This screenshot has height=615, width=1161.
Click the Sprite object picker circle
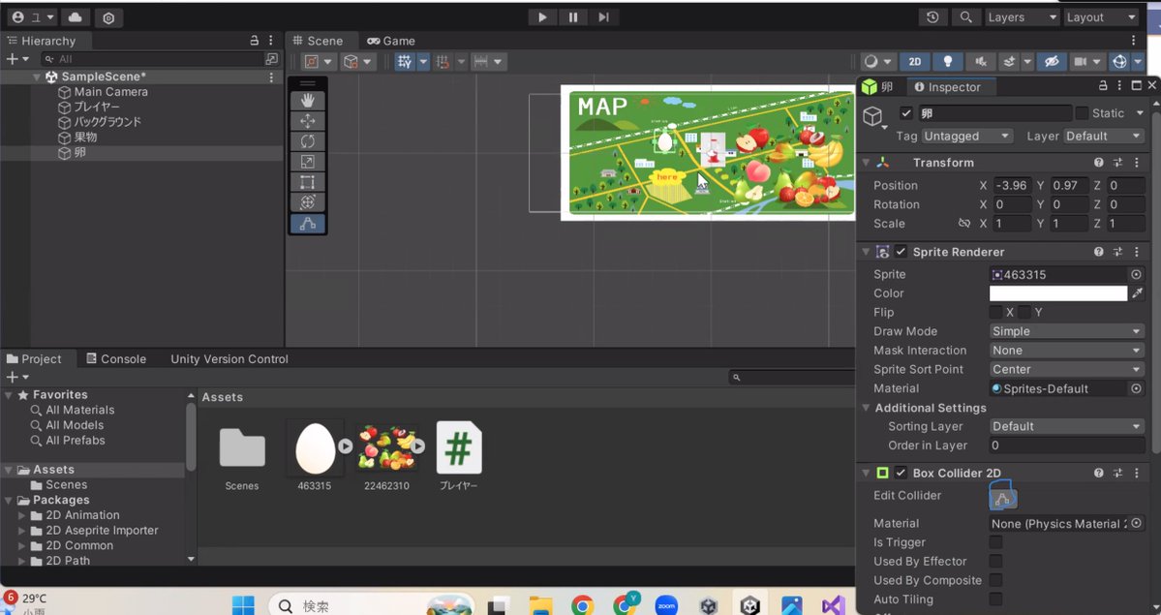1137,274
